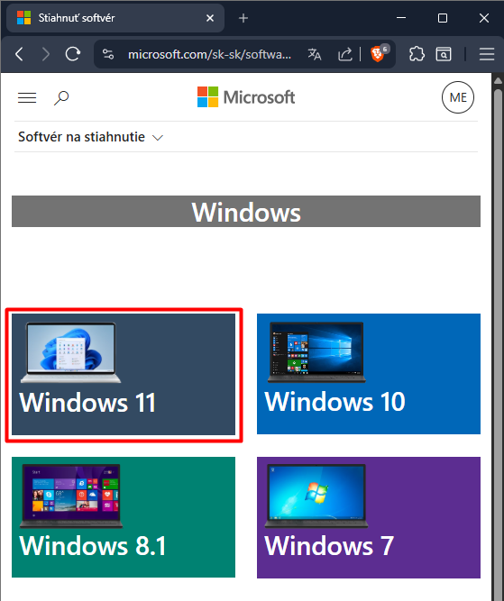Open the Microsoft site search

61,97
